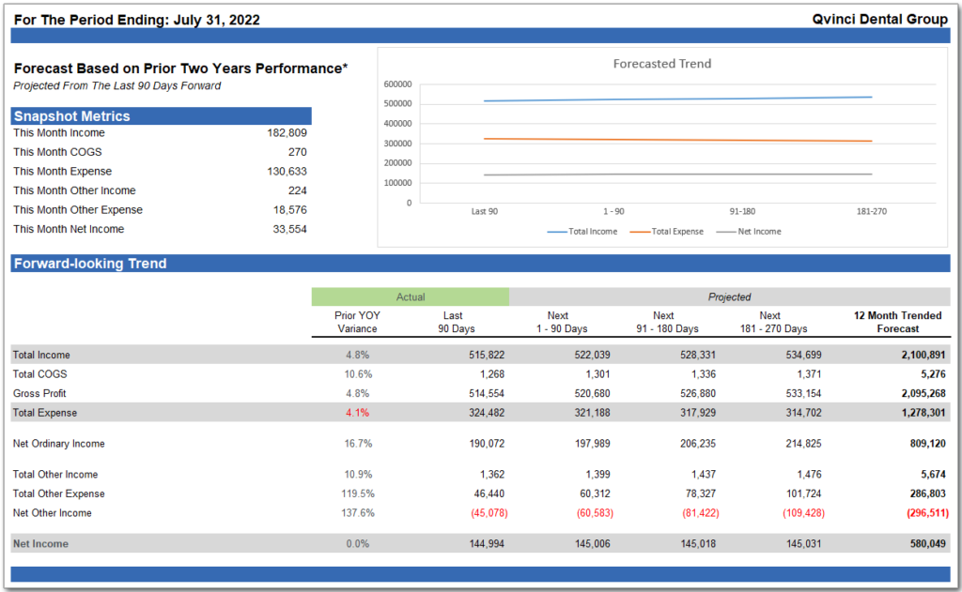
Task: Select the Projected column group header
Action: click(729, 296)
